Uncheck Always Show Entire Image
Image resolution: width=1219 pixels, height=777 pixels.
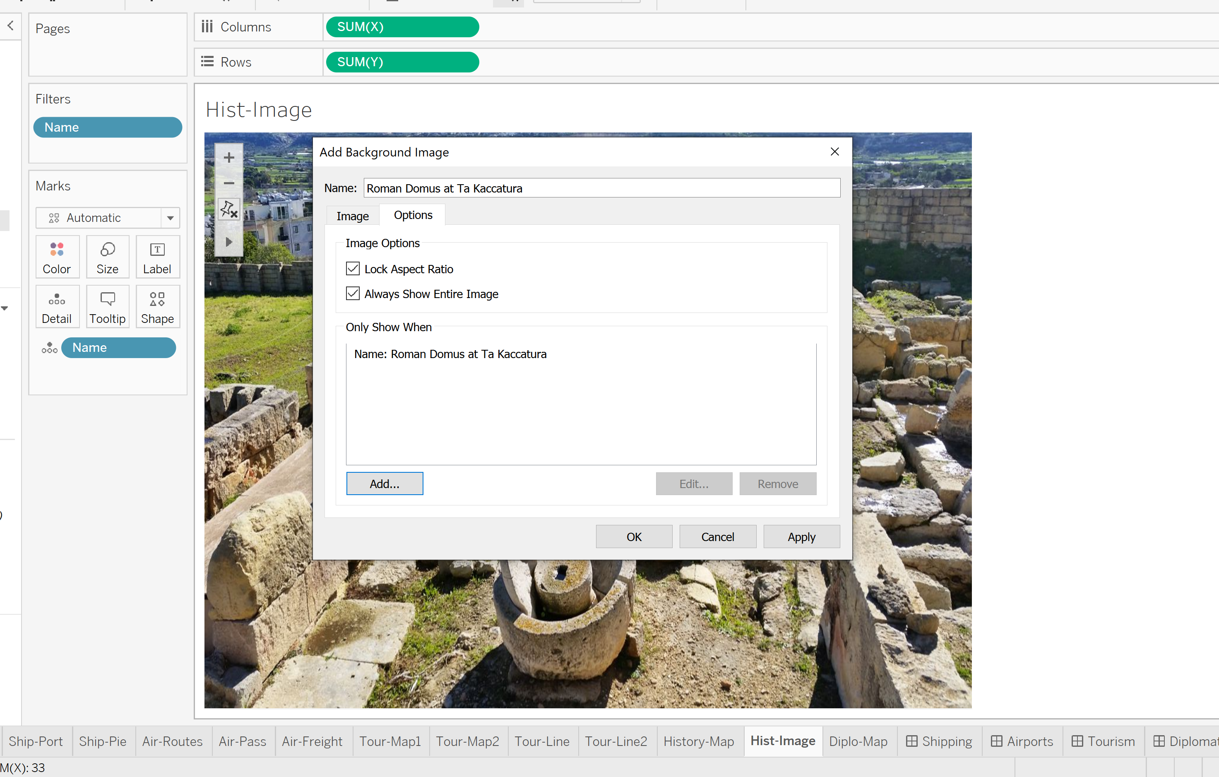tap(353, 293)
